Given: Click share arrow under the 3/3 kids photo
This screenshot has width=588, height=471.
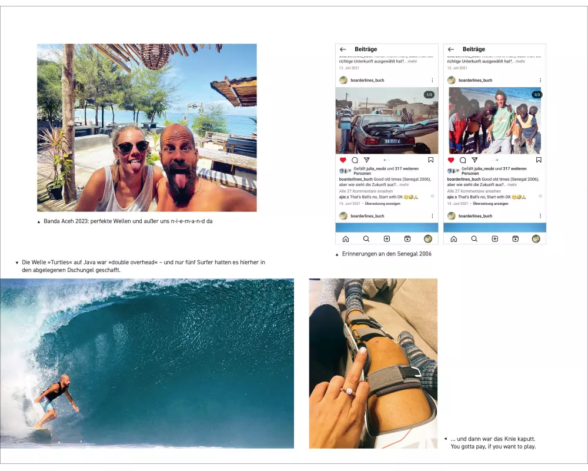Looking at the screenshot, I should click(x=475, y=160).
